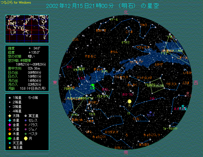
Task: Click the 'こぐま' constellation label
Action: pyautogui.click(x=129, y=32)
